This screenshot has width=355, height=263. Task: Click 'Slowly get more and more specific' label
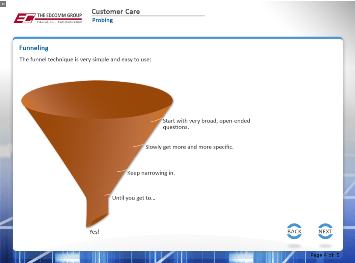point(189,147)
